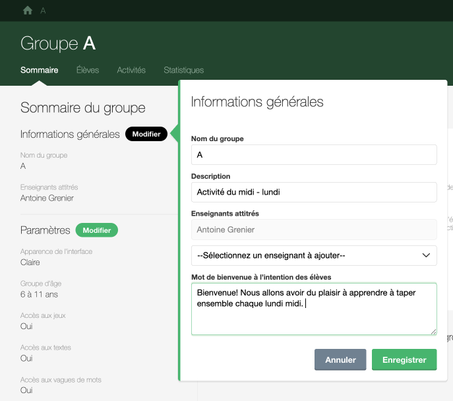Open the Élèves tab

click(87, 70)
